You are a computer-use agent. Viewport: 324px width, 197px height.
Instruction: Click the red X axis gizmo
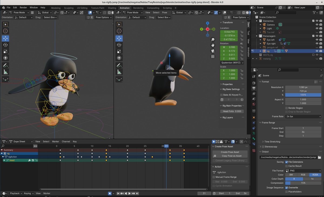(208, 29)
